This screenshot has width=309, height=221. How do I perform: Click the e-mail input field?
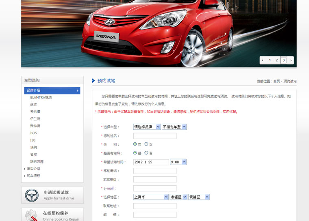[155, 189]
